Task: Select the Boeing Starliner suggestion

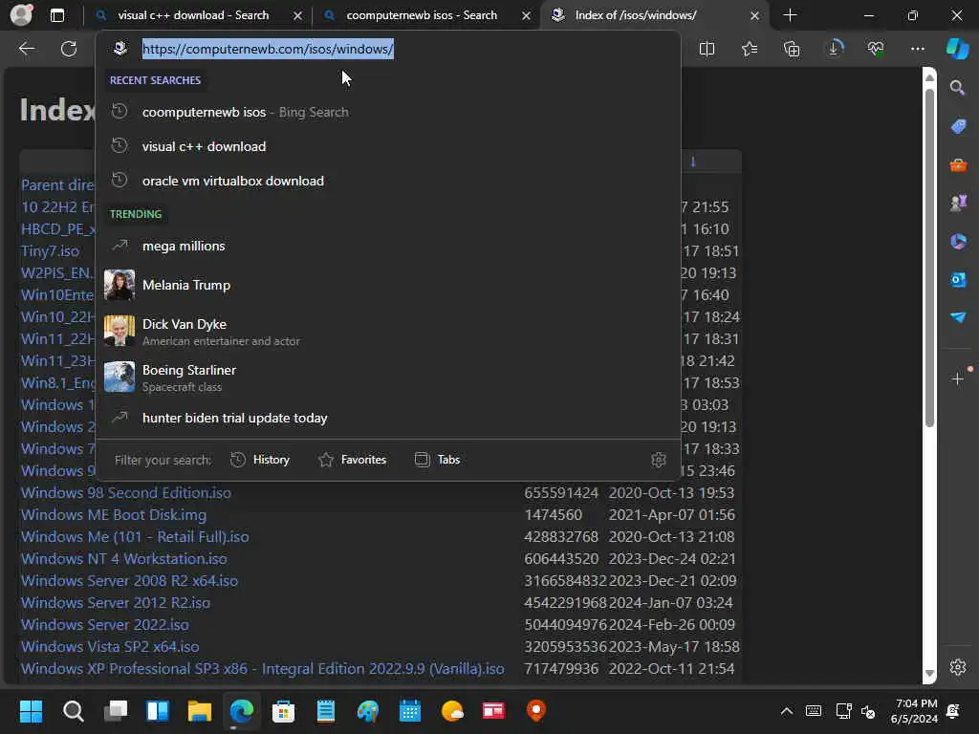Action: coord(388,378)
